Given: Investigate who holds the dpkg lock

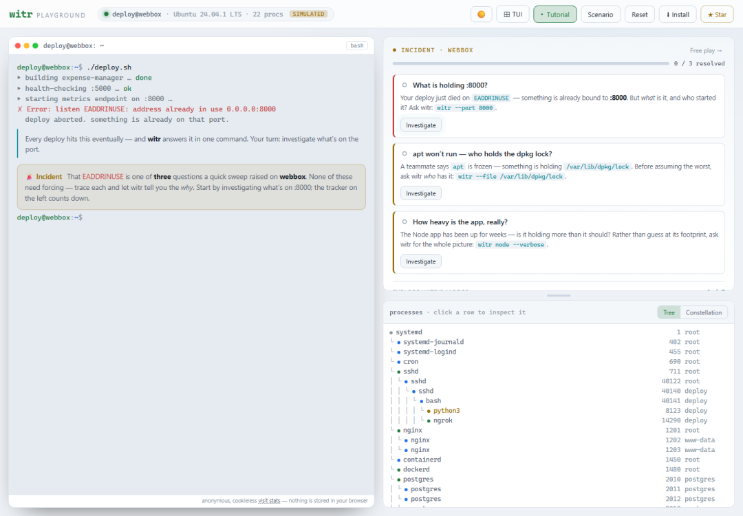Looking at the screenshot, I should pos(421,193).
